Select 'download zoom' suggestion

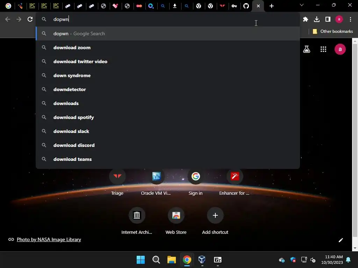tap(168, 47)
